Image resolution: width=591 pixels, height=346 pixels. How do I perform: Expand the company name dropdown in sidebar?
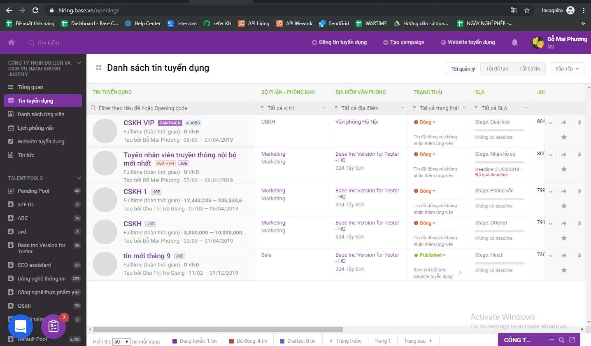point(79,63)
